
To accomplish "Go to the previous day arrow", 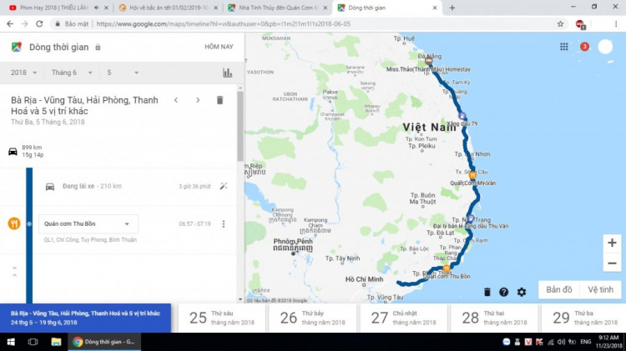I will (176, 100).
